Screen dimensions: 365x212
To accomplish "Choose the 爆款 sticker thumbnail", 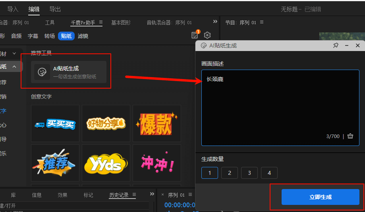I will (x=156, y=123).
